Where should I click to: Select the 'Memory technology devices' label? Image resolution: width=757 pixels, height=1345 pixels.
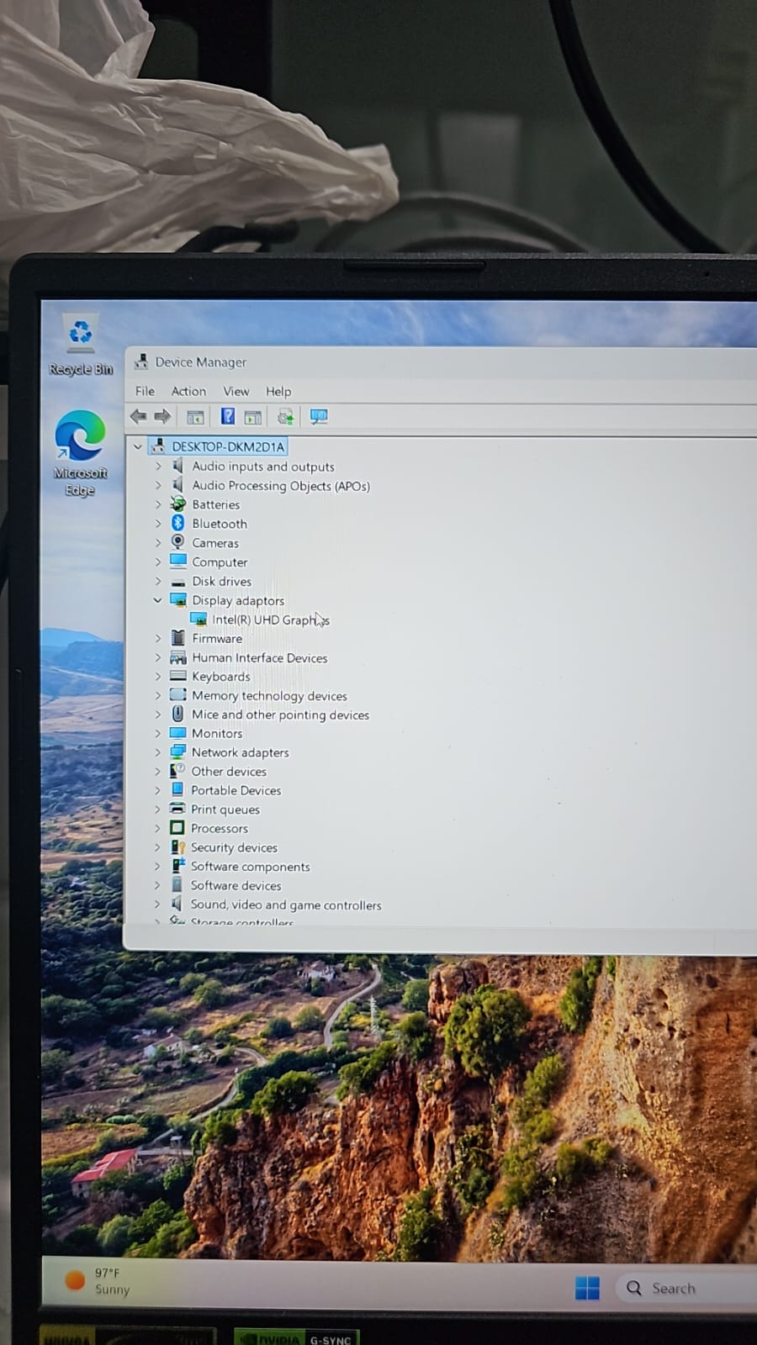click(269, 696)
